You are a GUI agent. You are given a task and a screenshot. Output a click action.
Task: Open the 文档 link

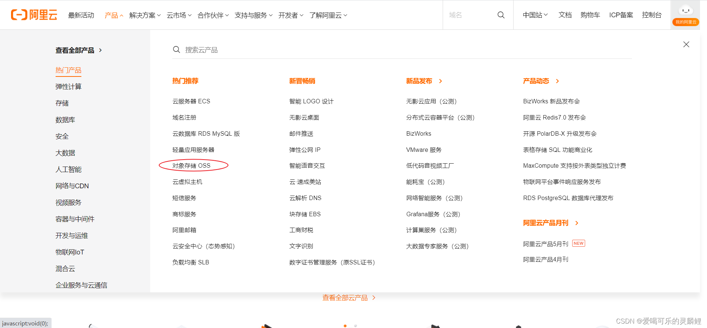tap(565, 15)
